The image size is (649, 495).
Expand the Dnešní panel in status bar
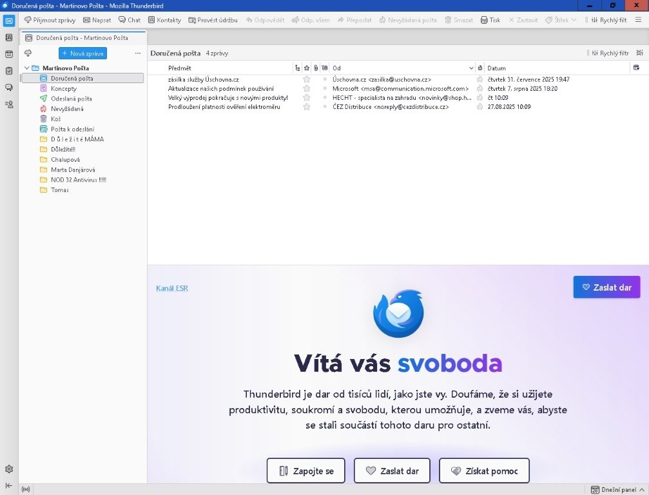pos(617,490)
